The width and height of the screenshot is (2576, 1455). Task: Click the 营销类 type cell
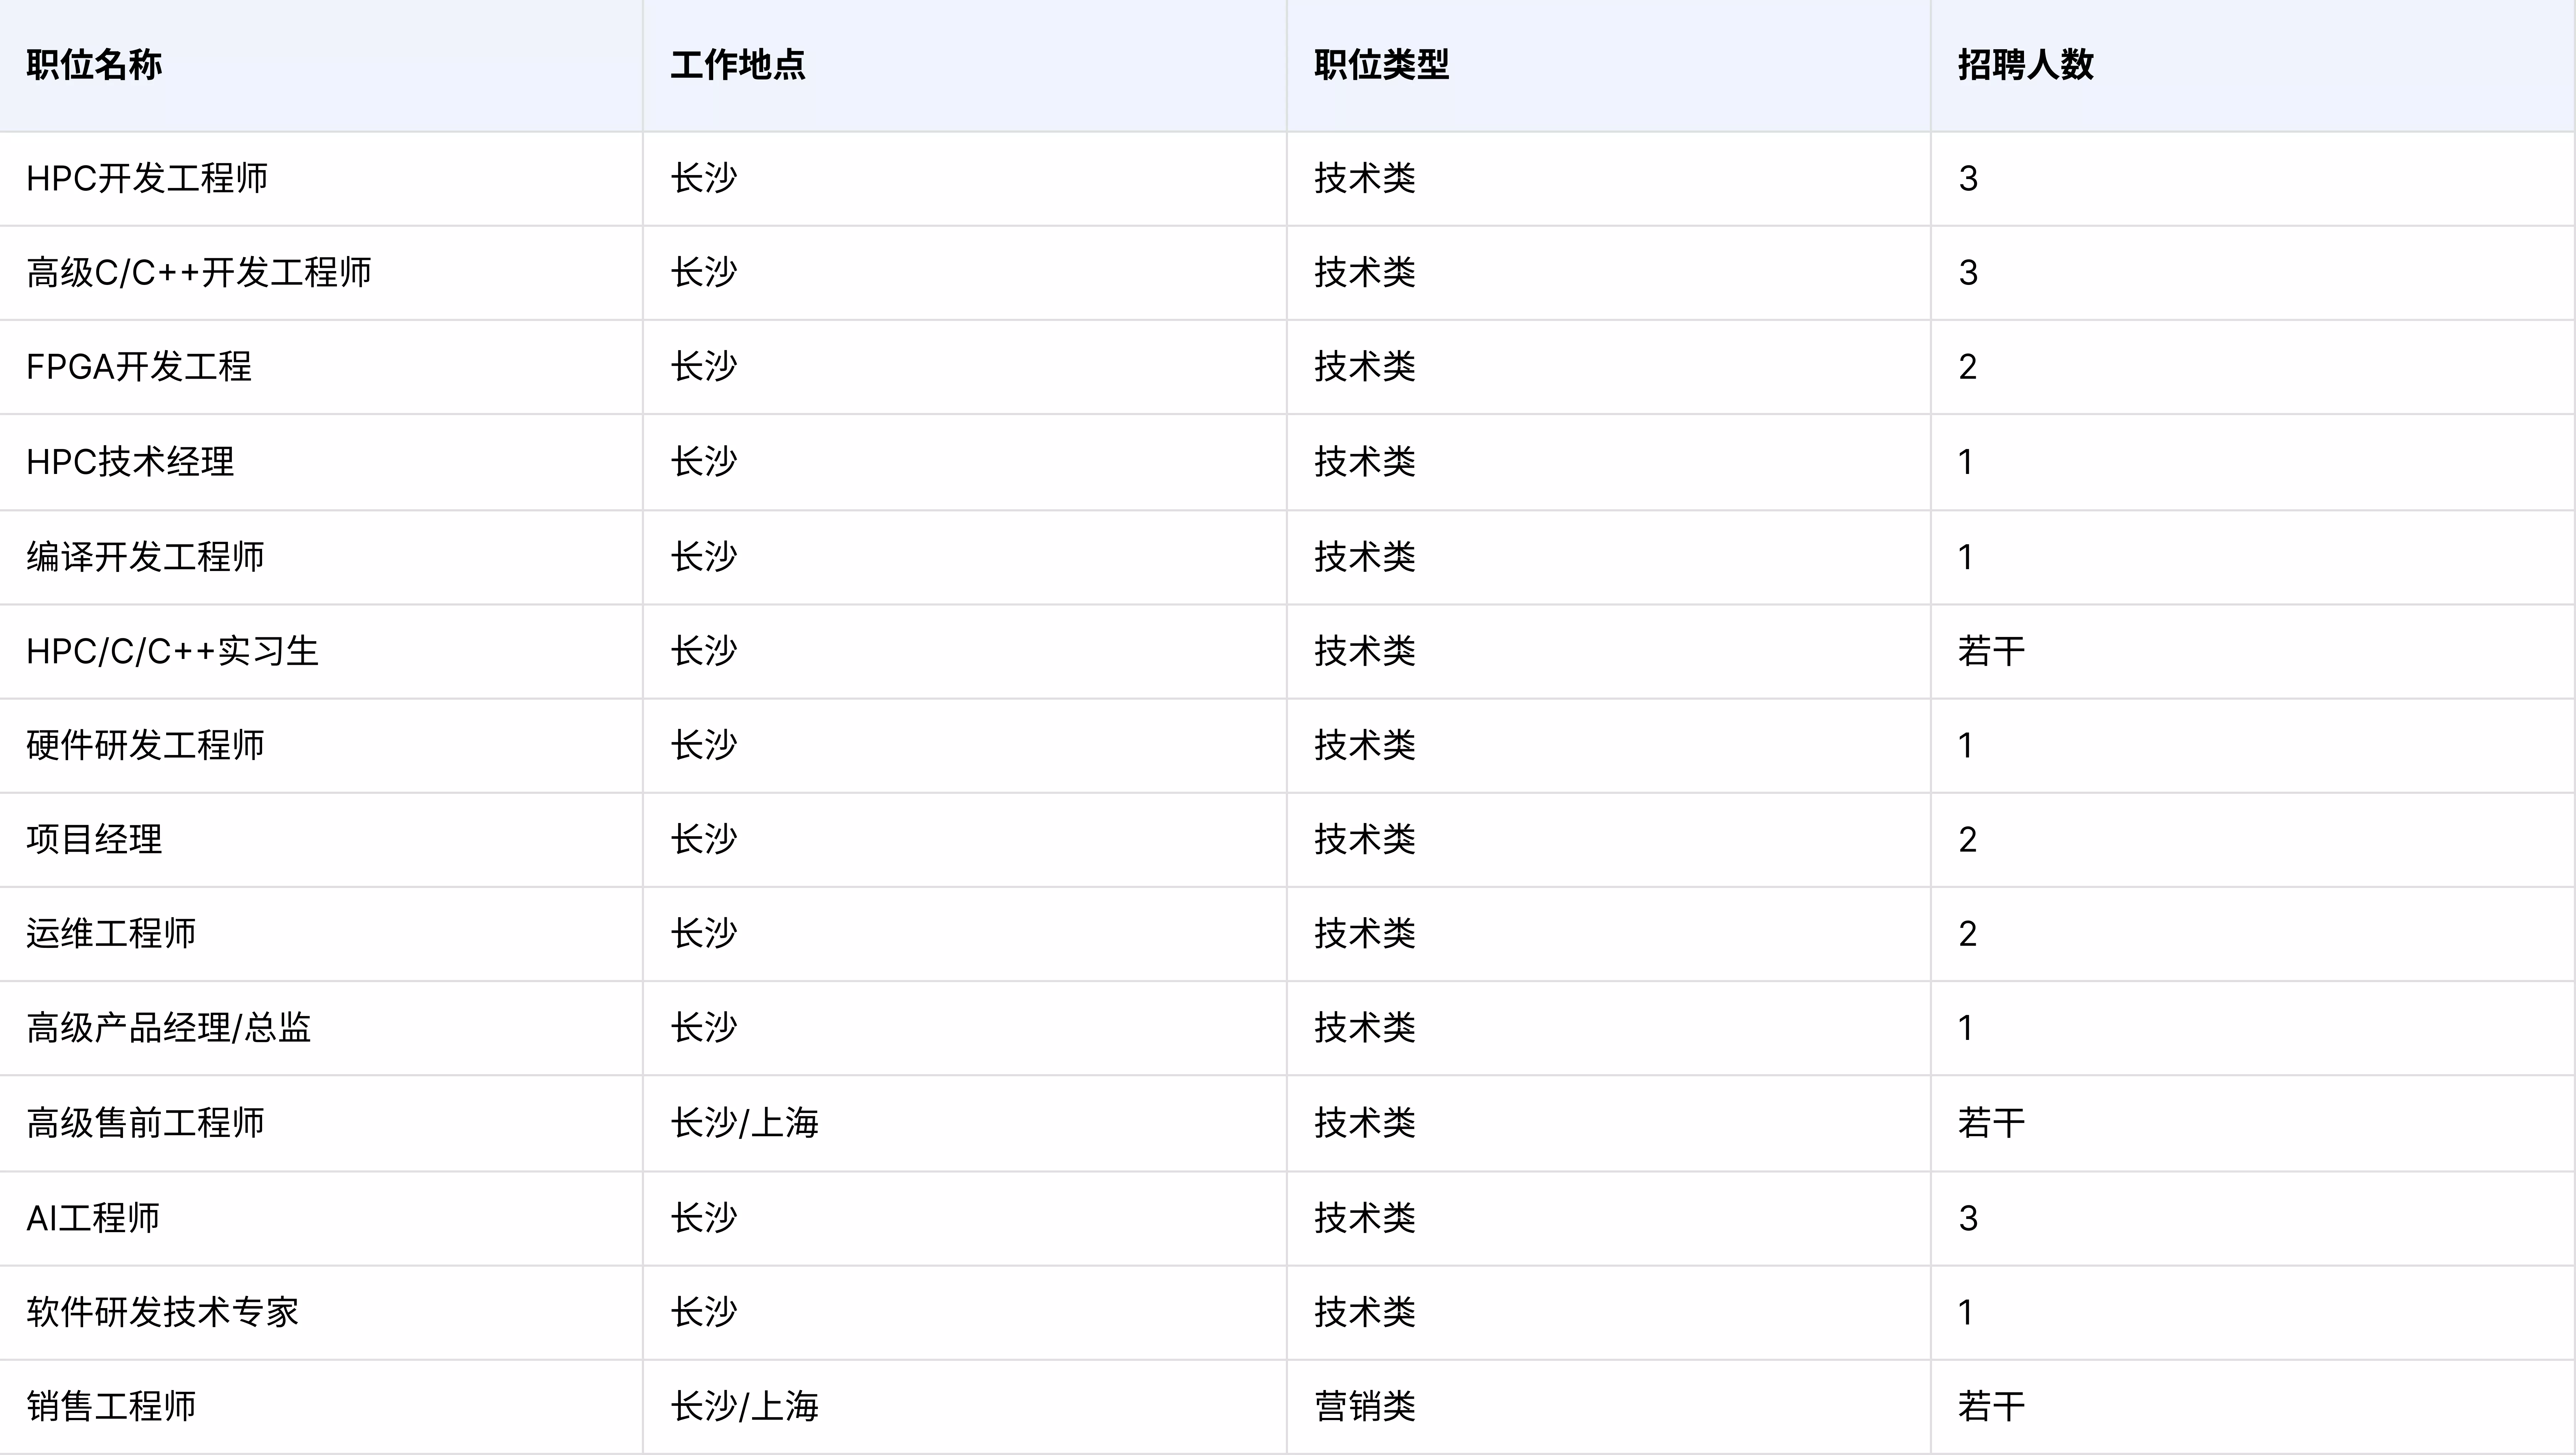(x=1365, y=1407)
